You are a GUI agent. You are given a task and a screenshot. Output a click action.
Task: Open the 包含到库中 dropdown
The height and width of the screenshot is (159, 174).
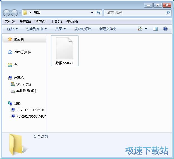(36, 29)
